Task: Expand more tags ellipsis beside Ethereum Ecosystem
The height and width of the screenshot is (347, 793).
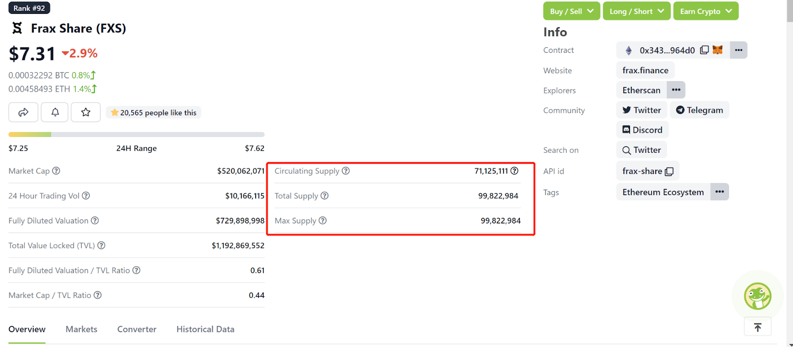Action: [720, 192]
